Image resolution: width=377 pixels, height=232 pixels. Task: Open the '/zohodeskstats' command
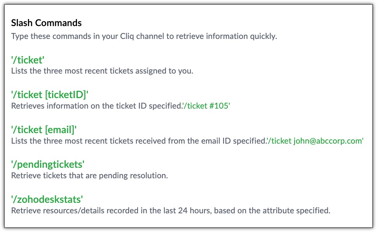(47, 199)
